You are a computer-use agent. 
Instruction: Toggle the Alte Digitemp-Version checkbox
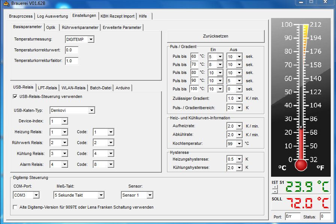pos(15,207)
